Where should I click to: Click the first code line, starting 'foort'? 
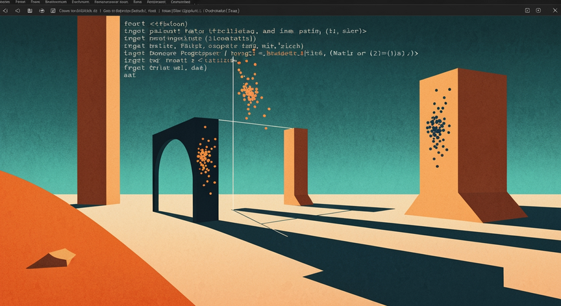(156, 24)
